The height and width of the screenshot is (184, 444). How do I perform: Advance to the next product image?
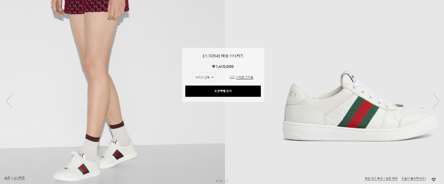coord(436,101)
